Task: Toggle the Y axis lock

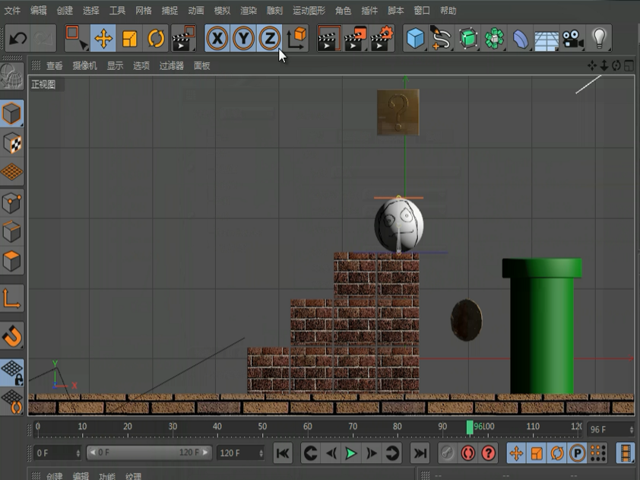Action: tap(244, 38)
